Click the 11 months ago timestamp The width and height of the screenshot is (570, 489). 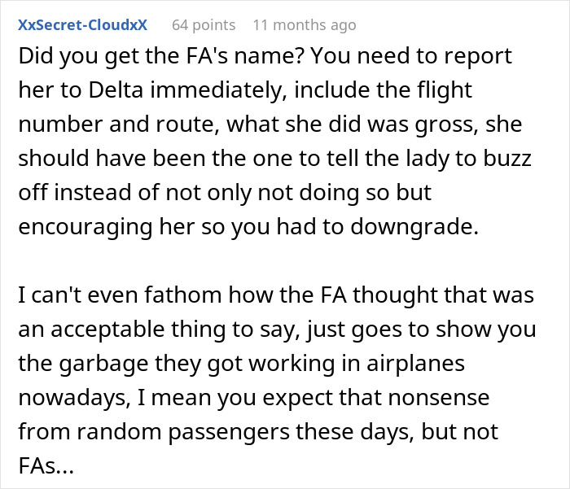pos(304,25)
